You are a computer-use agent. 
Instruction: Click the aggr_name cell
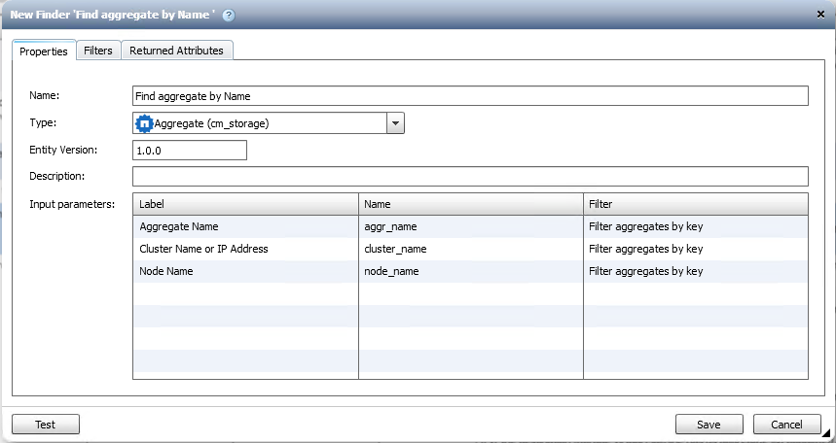coord(389,226)
